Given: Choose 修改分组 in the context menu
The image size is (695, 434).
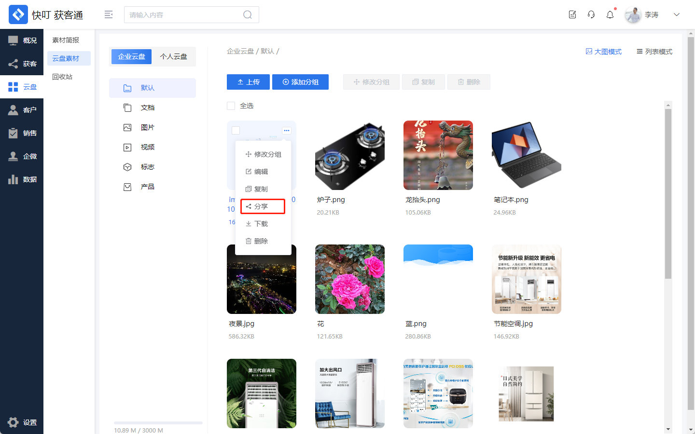Looking at the screenshot, I should pos(263,154).
